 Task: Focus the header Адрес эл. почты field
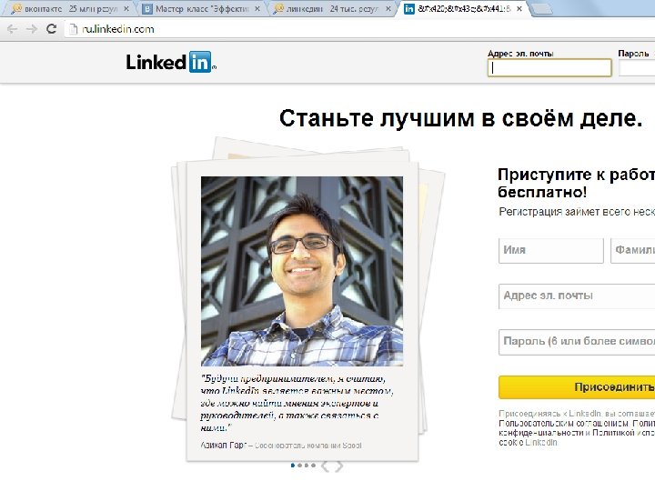(549, 67)
